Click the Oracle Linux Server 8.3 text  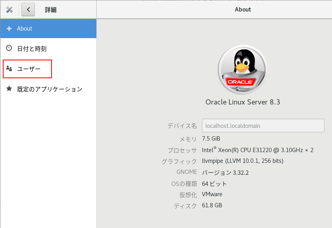pos(242,102)
